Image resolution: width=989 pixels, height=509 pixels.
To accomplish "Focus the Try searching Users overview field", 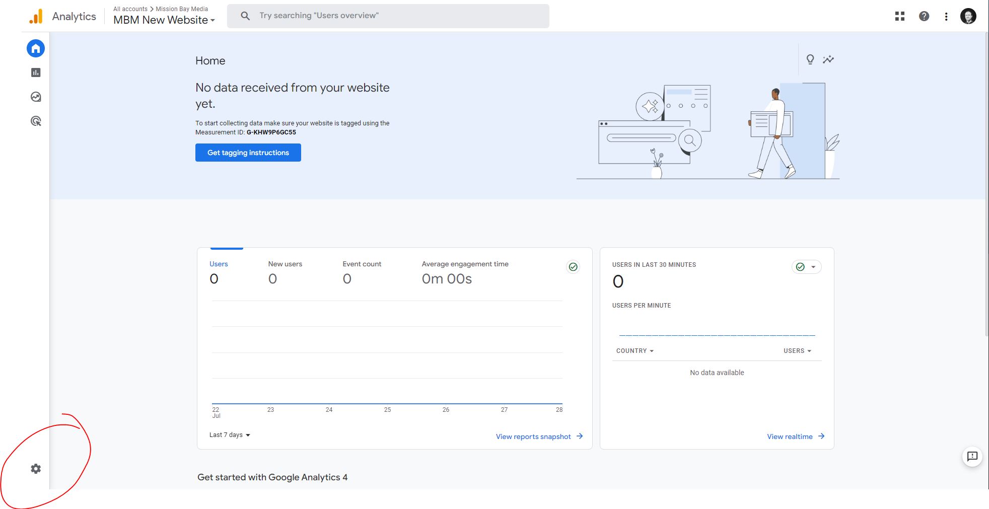I will tap(388, 16).
